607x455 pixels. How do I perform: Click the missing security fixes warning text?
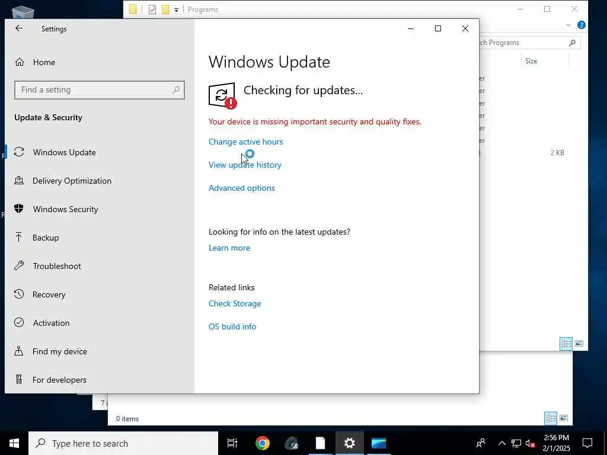coord(314,121)
